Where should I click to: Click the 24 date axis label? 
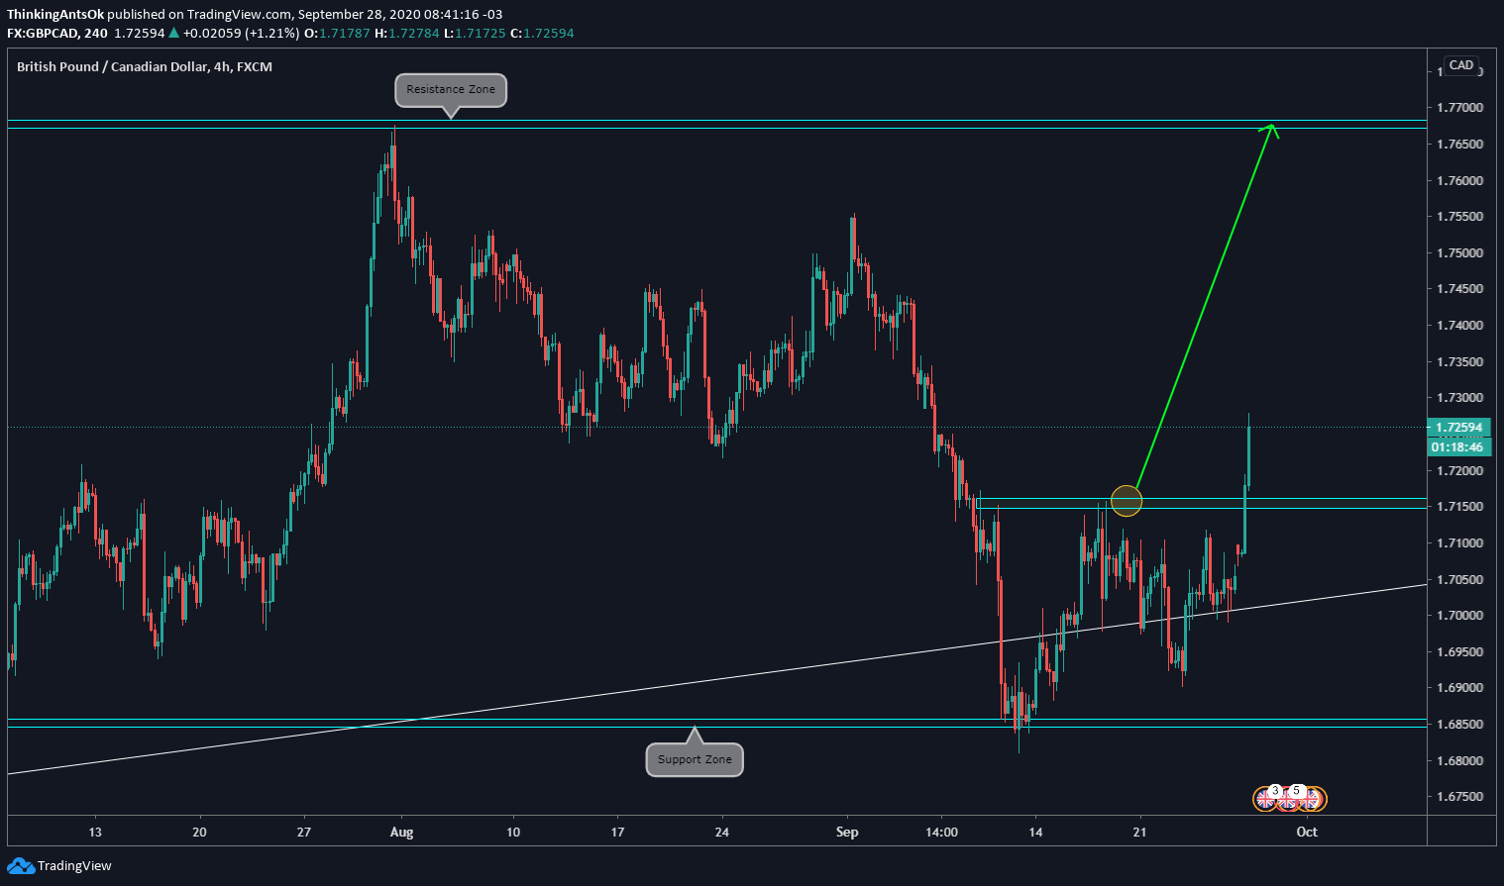(722, 833)
